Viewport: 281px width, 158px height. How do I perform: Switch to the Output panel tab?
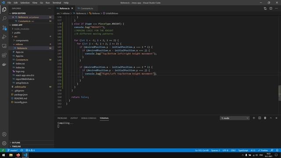(x=74, y=118)
